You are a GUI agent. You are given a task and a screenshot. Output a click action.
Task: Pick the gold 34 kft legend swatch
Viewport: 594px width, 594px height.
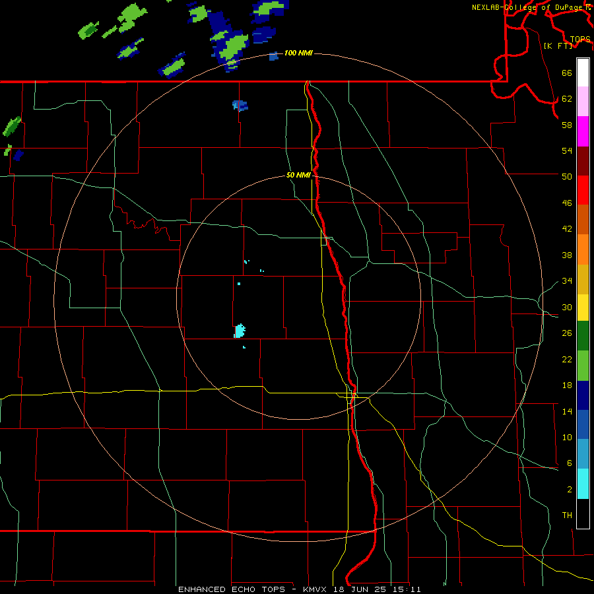(x=583, y=279)
